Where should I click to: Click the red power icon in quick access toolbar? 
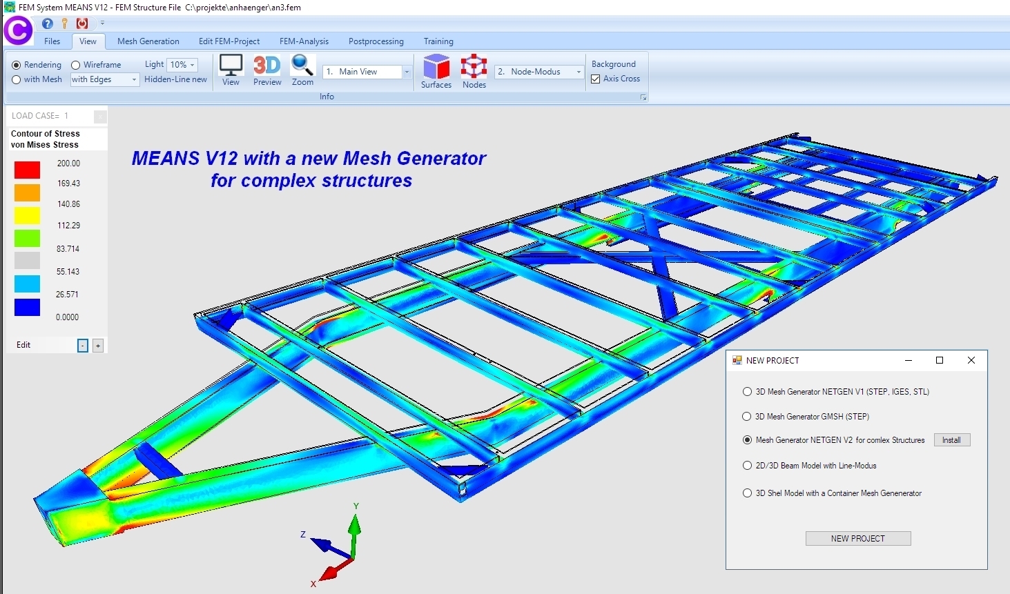[82, 23]
